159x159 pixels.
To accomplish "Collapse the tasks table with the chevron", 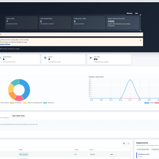I will (x=128, y=143).
